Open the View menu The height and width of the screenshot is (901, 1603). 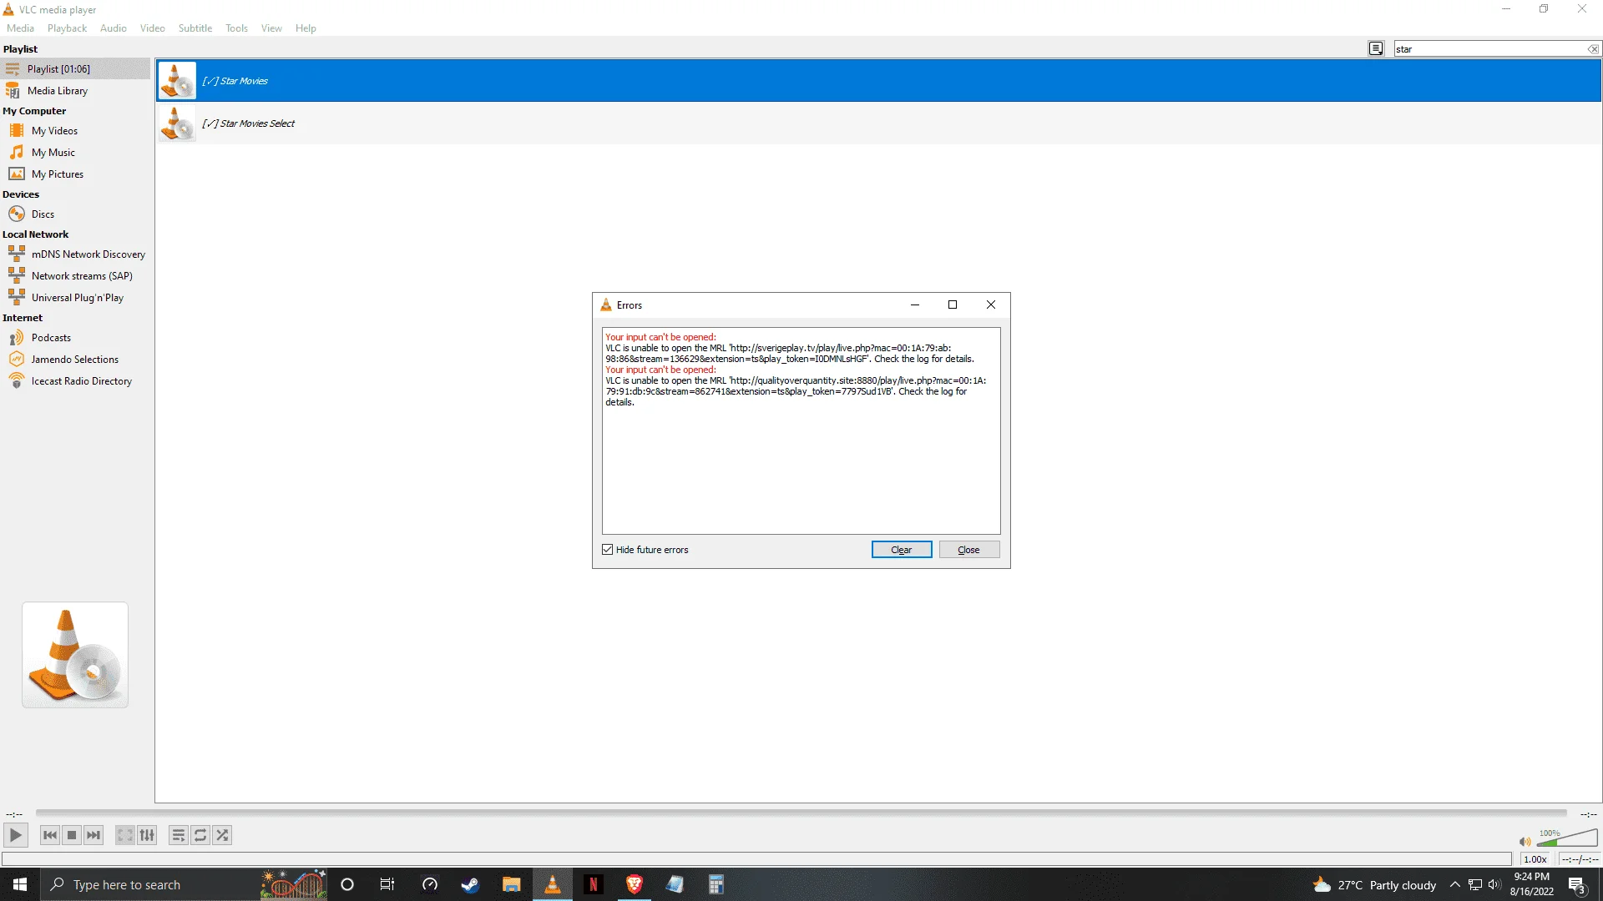click(271, 28)
